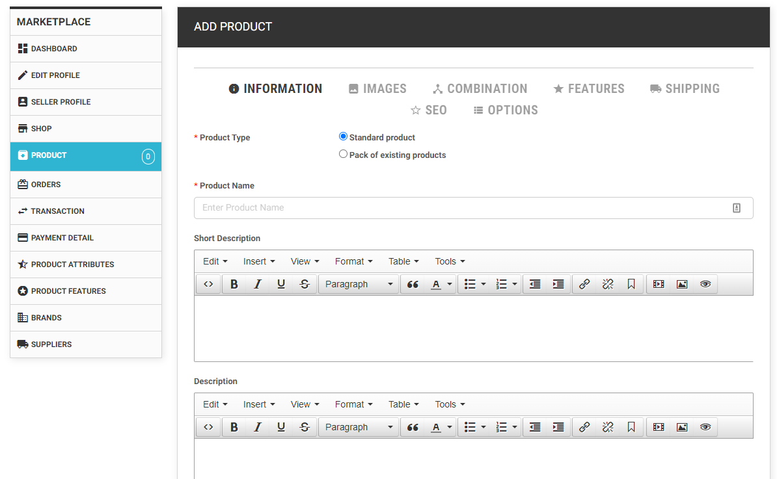Increase indent in Short Description editor

558,284
